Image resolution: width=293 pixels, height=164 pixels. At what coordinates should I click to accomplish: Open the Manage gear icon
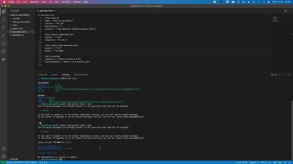pos(4,156)
